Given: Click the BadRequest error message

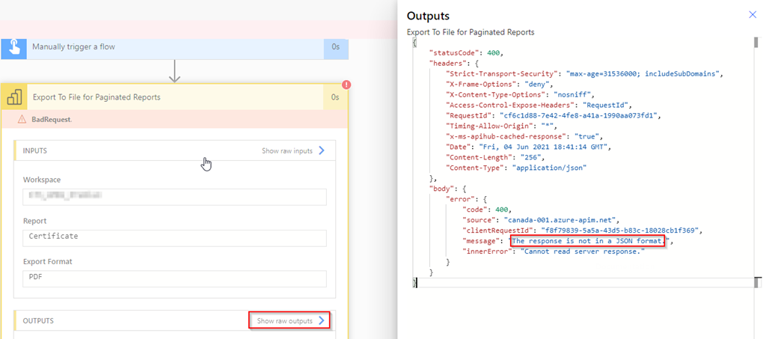Looking at the screenshot, I should (52, 119).
